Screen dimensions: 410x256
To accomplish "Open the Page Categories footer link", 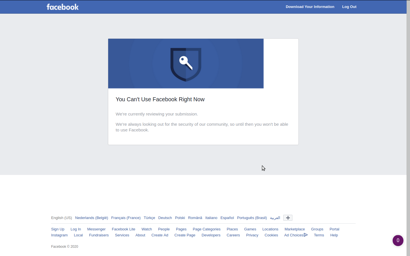I will [207, 229].
